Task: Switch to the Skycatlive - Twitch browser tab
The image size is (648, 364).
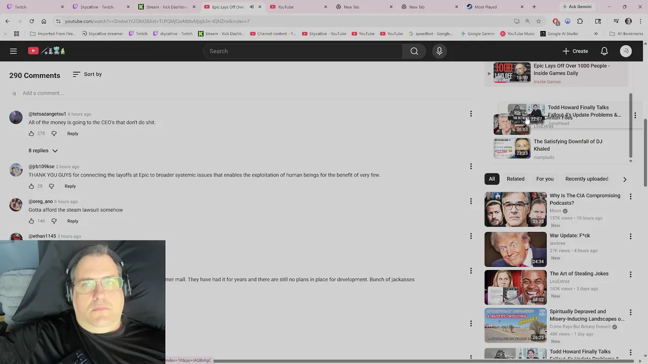Action: pos(100,7)
